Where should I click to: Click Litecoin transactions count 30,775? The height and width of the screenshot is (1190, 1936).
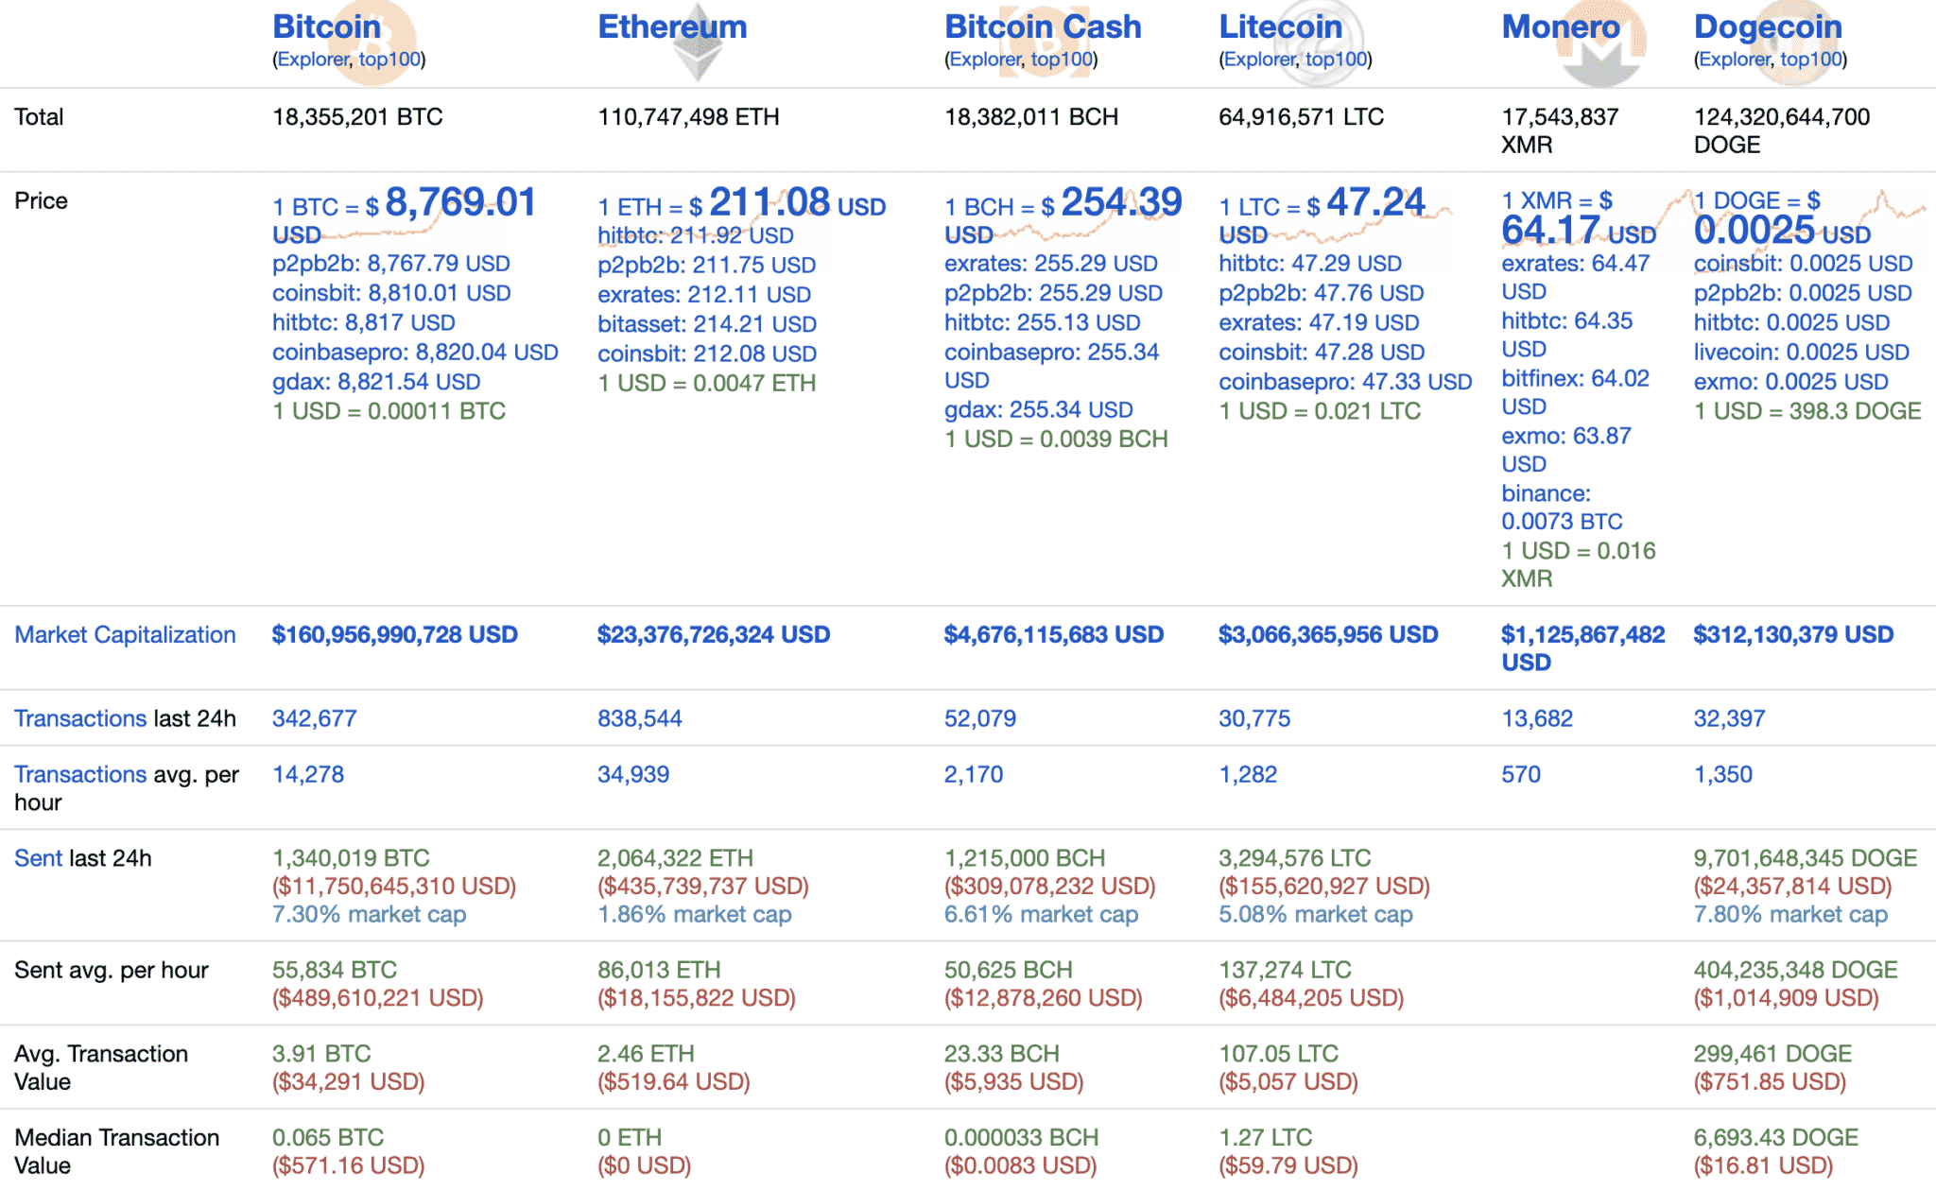click(1254, 719)
